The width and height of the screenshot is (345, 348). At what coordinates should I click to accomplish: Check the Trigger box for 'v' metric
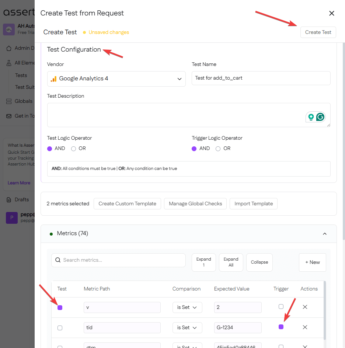click(x=281, y=307)
